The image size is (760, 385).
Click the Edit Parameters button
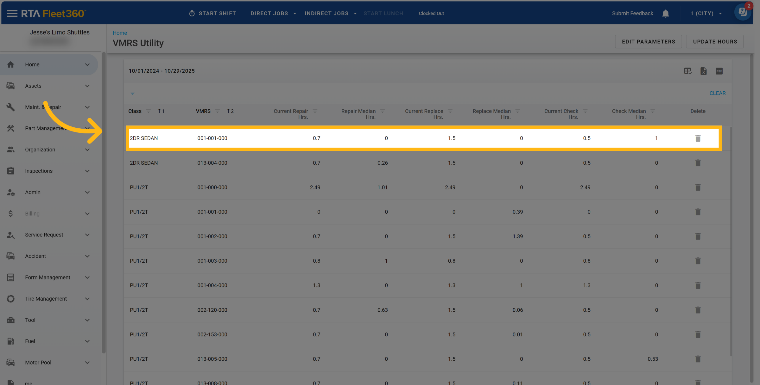point(648,42)
